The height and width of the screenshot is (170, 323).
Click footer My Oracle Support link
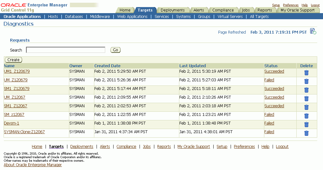(194, 147)
